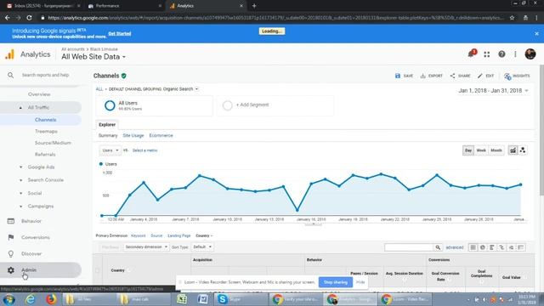Expand the Campaigns sidebar section
544x306 pixels.
tap(20, 206)
